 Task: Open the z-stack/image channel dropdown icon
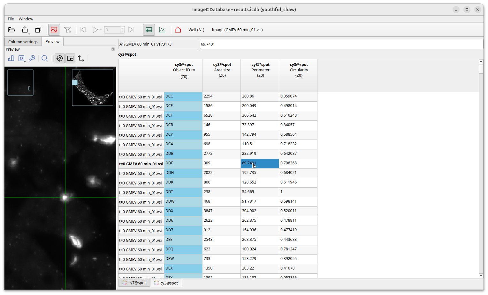pos(22,58)
